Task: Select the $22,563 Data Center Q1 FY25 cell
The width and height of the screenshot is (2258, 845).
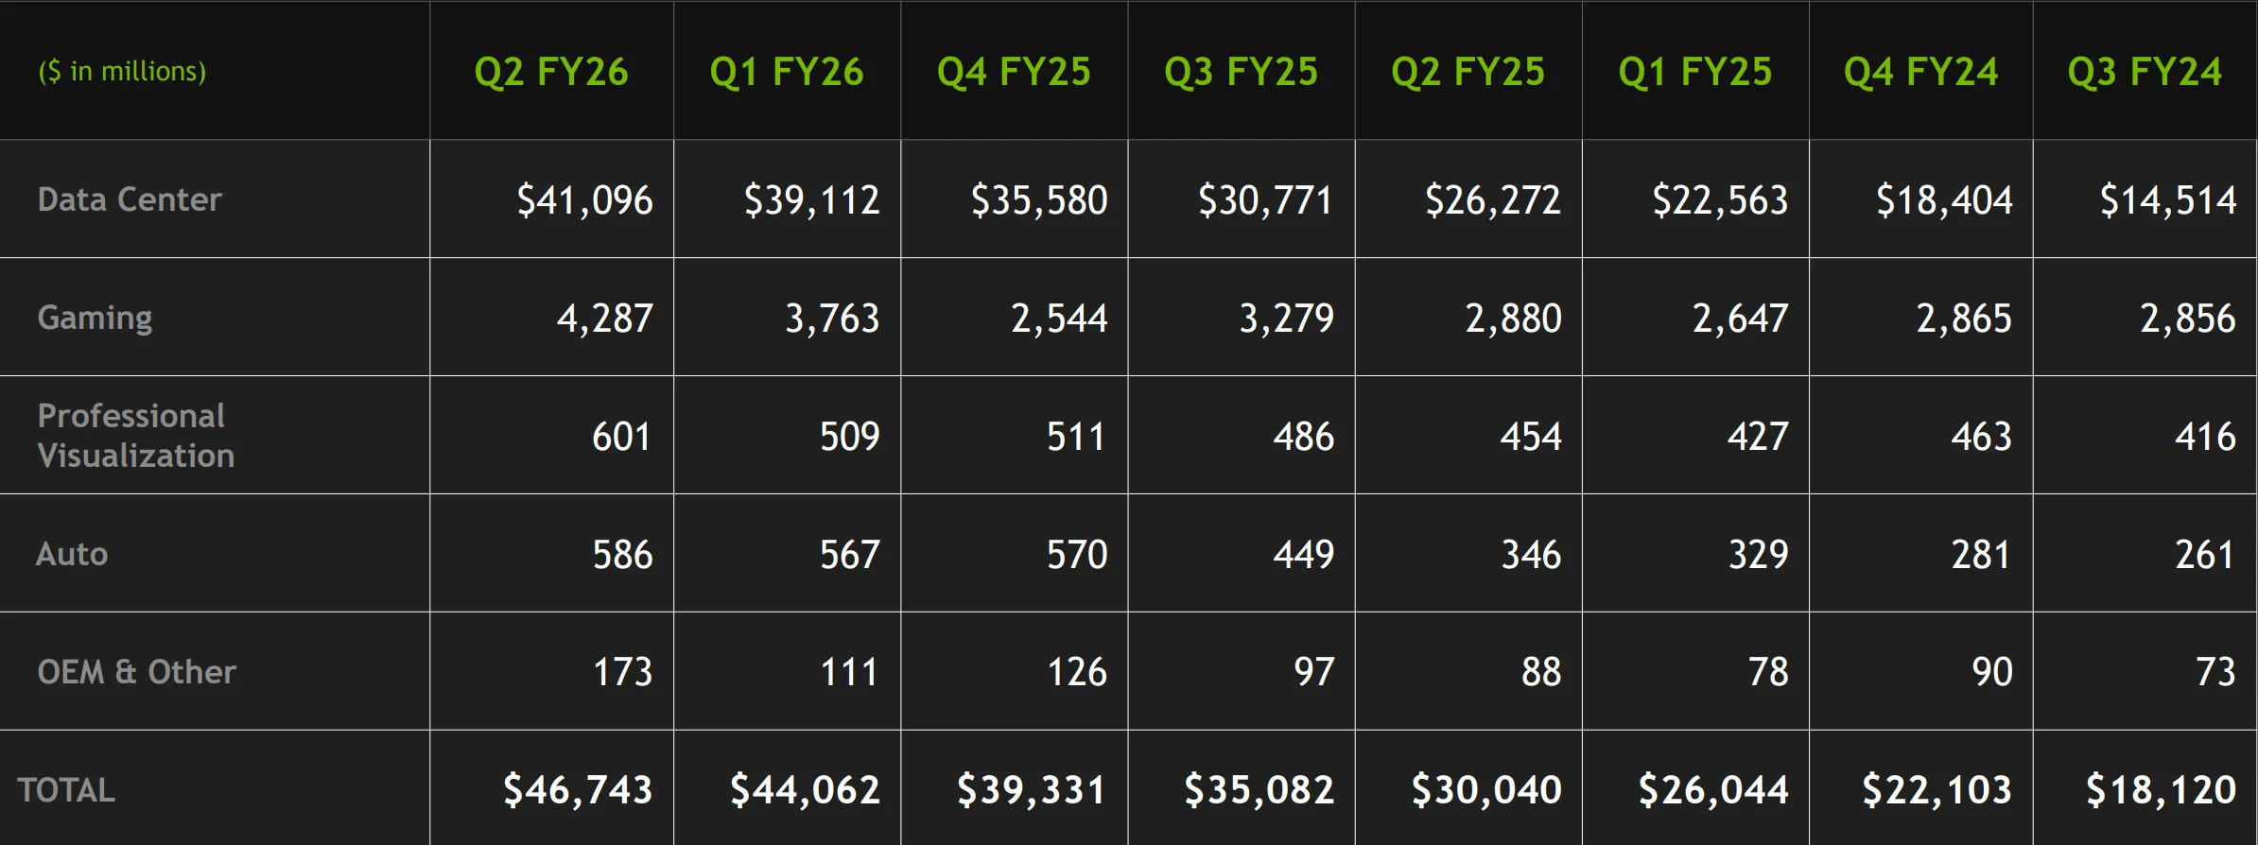Action: coord(1720,200)
